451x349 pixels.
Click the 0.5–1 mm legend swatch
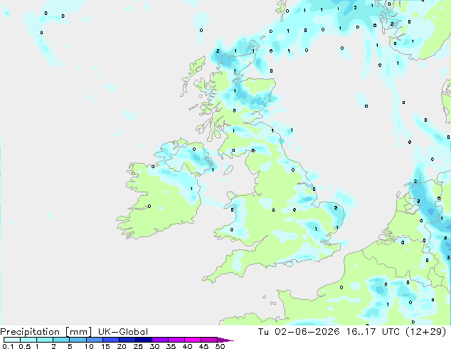tap(28, 340)
